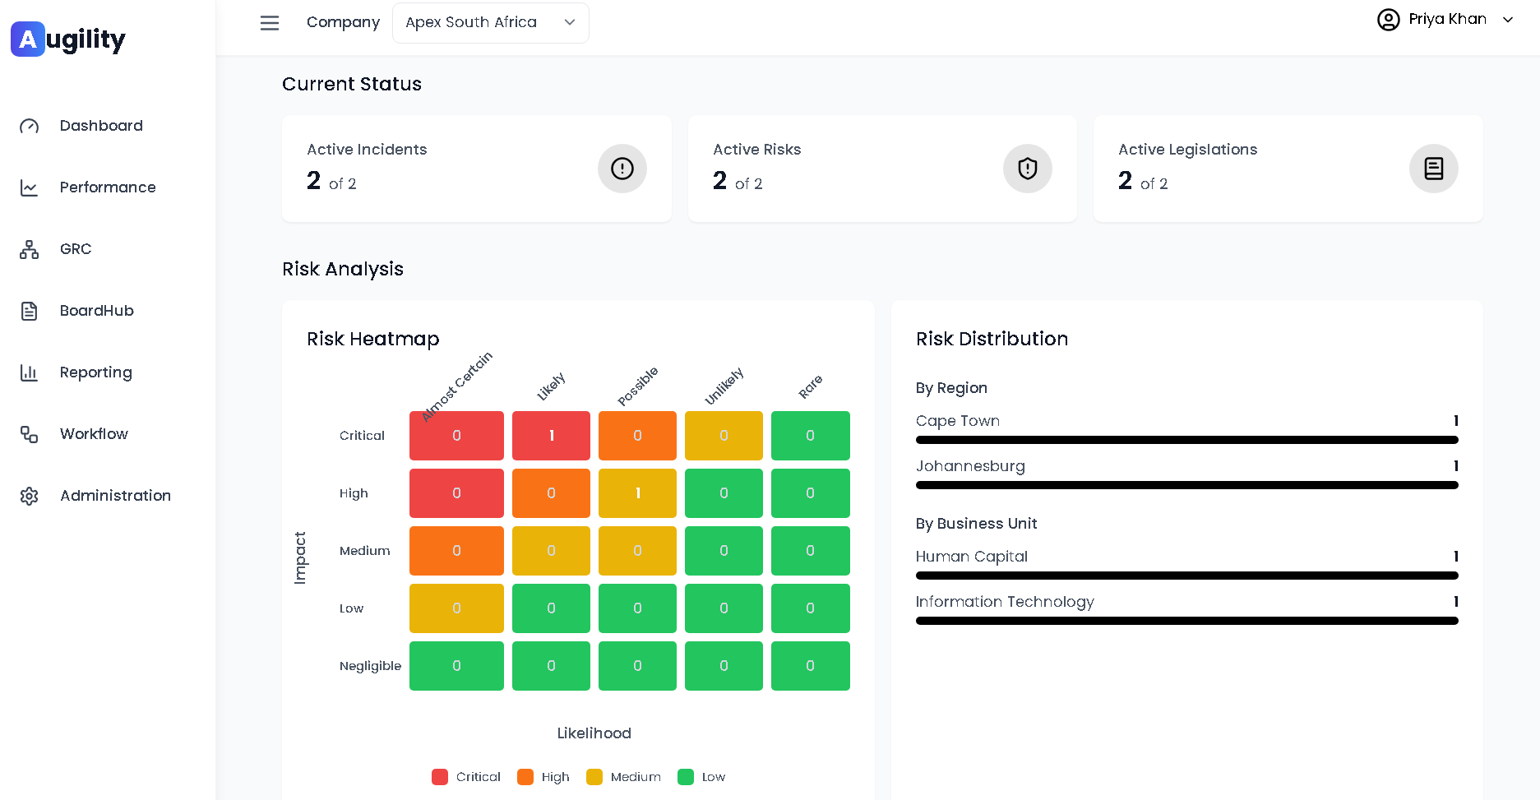The width and height of the screenshot is (1540, 800).
Task: Toggle the Critical legend item
Action: pos(466,777)
